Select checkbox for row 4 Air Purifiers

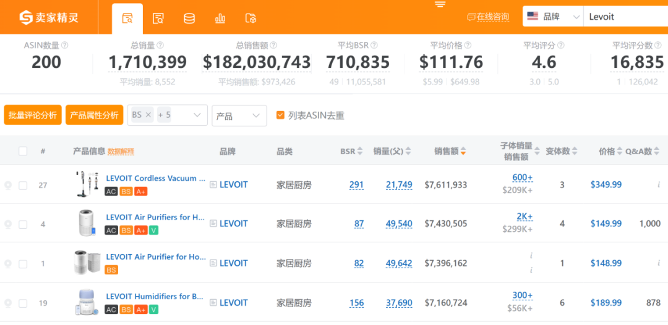click(x=23, y=224)
